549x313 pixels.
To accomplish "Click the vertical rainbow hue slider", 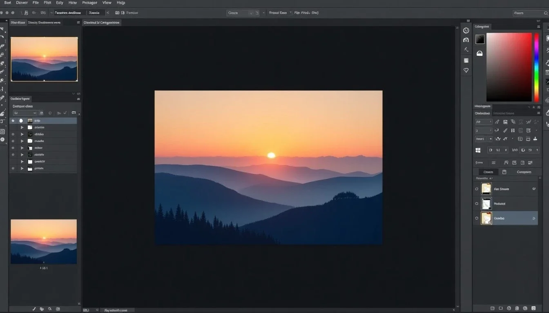I will (537, 67).
